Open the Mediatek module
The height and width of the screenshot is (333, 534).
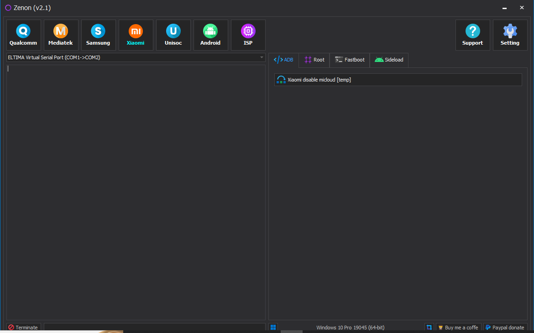[x=61, y=35]
